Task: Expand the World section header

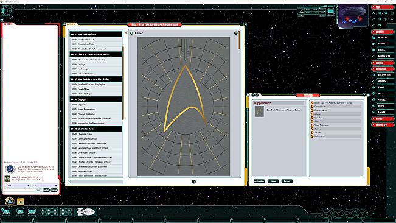Action: pos(383,119)
